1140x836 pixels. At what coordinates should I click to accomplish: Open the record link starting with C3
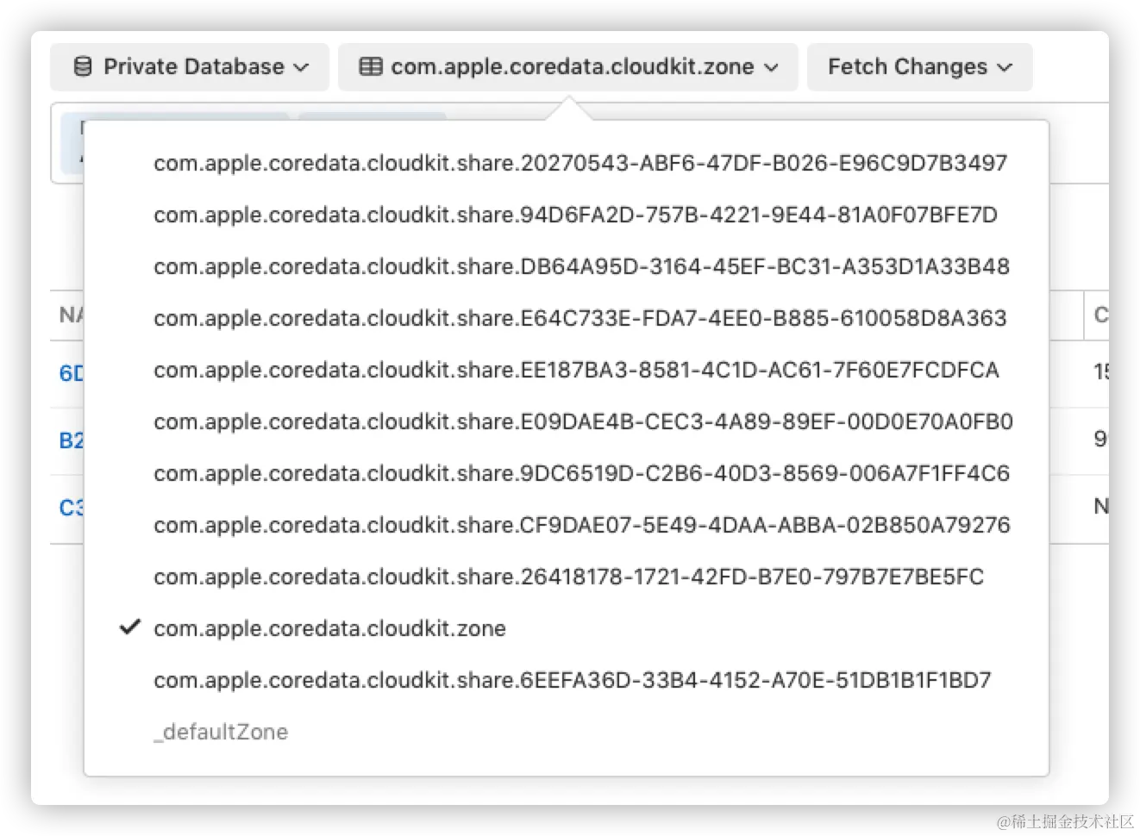(71, 508)
